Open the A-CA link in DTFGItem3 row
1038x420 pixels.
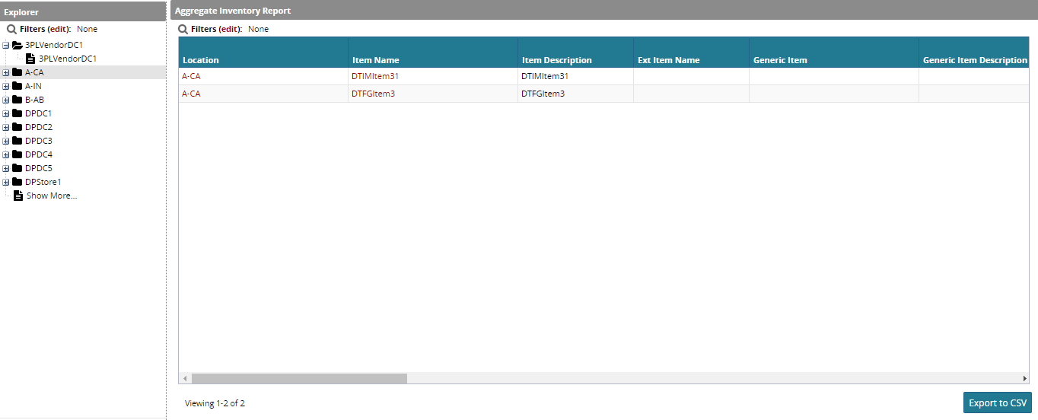[191, 94]
